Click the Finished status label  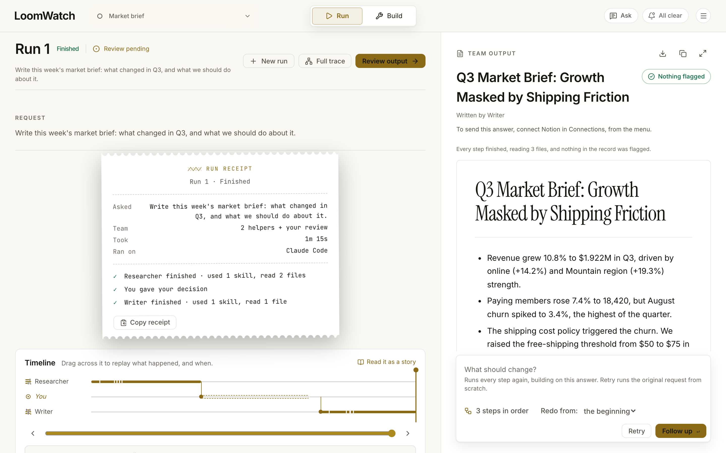[x=68, y=49]
